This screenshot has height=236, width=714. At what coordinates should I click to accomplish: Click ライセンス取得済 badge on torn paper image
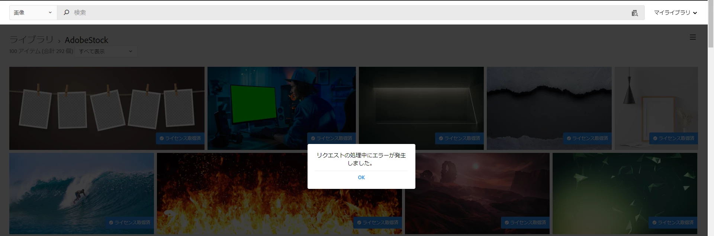[587, 138]
